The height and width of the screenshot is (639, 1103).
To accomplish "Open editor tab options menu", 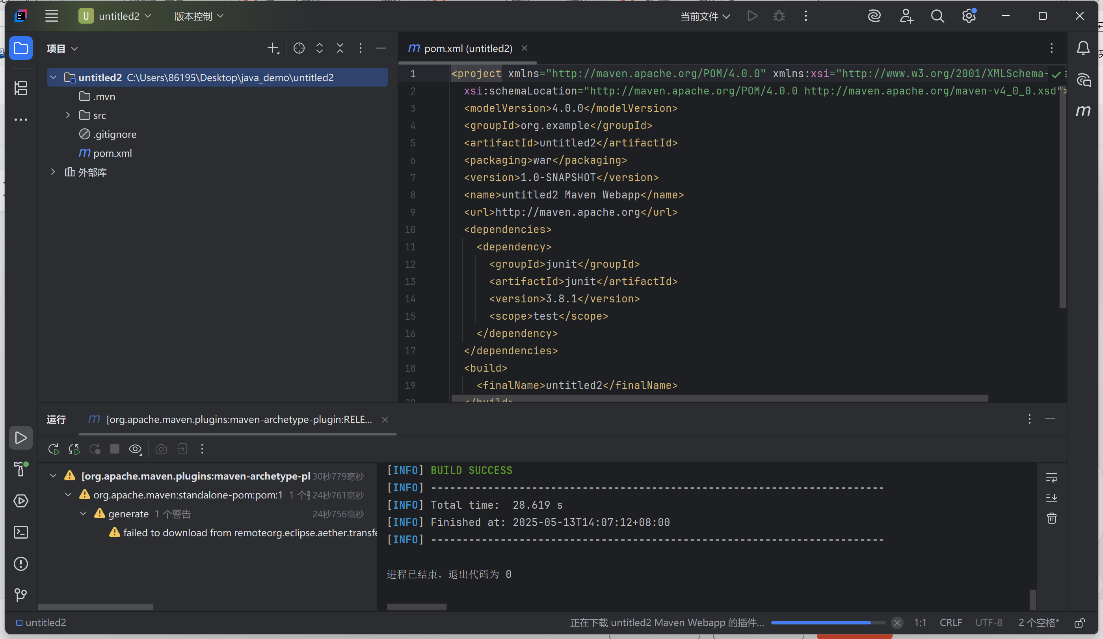I will tap(1051, 48).
